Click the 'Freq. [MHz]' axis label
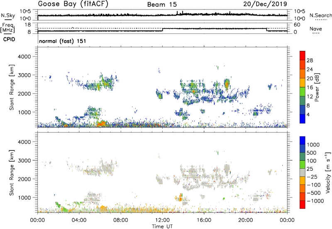 click(8, 28)
